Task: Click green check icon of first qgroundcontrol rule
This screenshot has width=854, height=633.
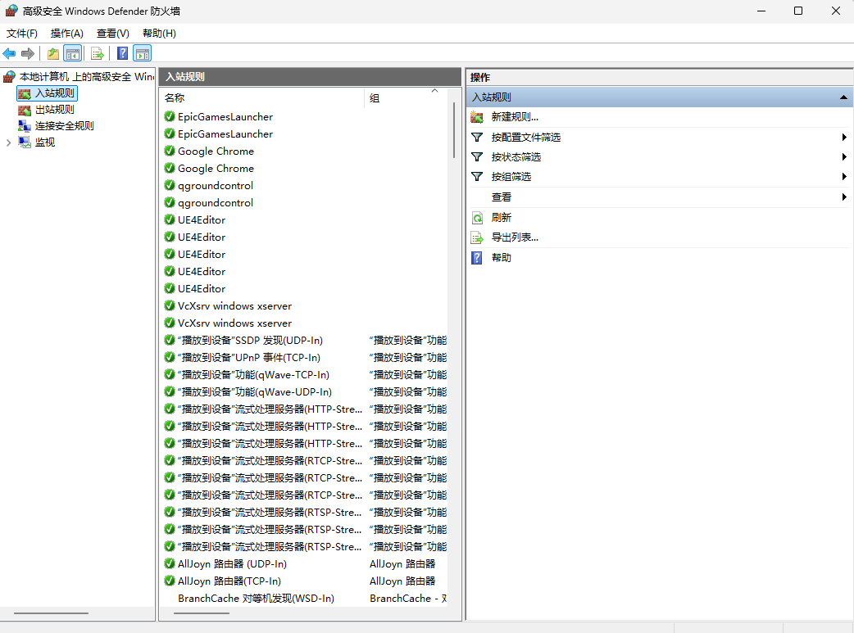Action: 170,185
